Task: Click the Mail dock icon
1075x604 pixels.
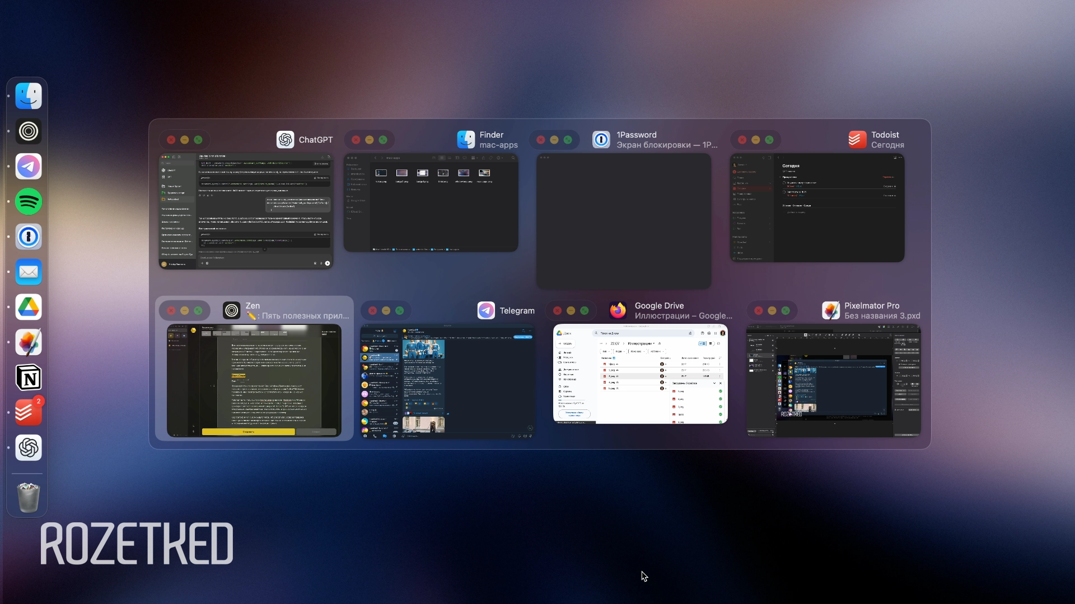Action: tap(29, 272)
